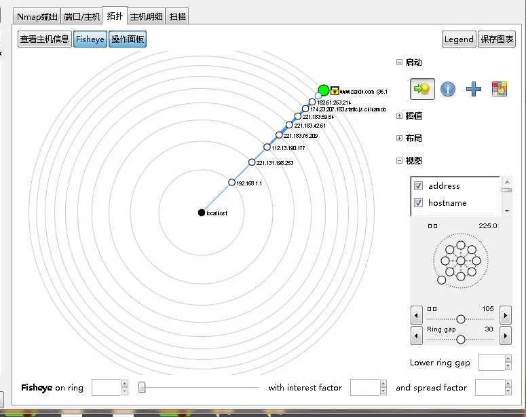Click left arrow of the 105 zoom slider
The image size is (526, 417).
[417, 315]
